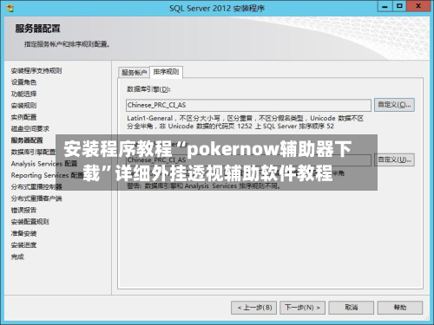
Task: Select 安装规则 step in sidebar
Action: [23, 106]
